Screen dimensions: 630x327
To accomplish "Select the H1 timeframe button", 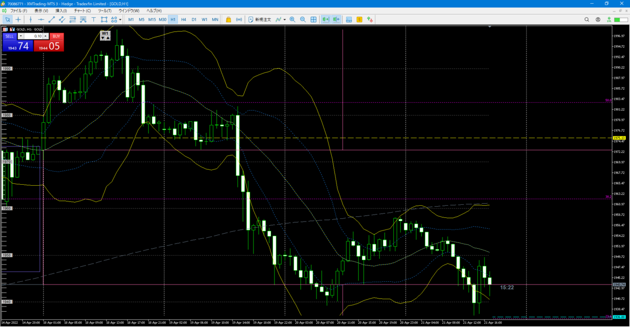I will 173,19.
